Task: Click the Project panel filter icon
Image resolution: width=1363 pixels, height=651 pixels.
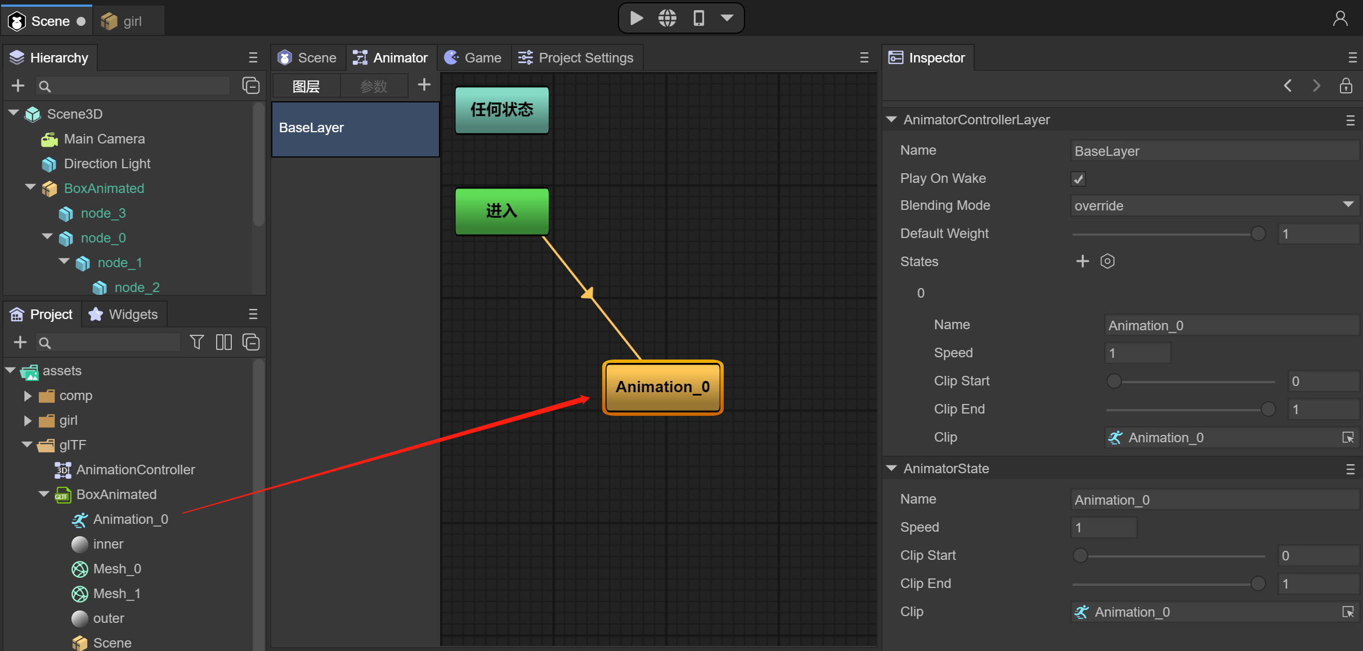Action: click(x=196, y=342)
